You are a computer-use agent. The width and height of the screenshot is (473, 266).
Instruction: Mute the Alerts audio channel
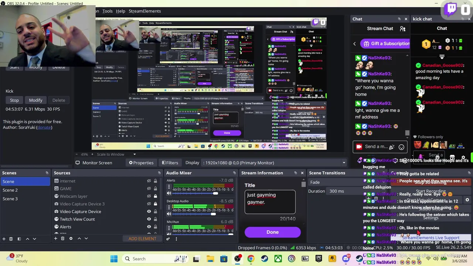[169, 193]
